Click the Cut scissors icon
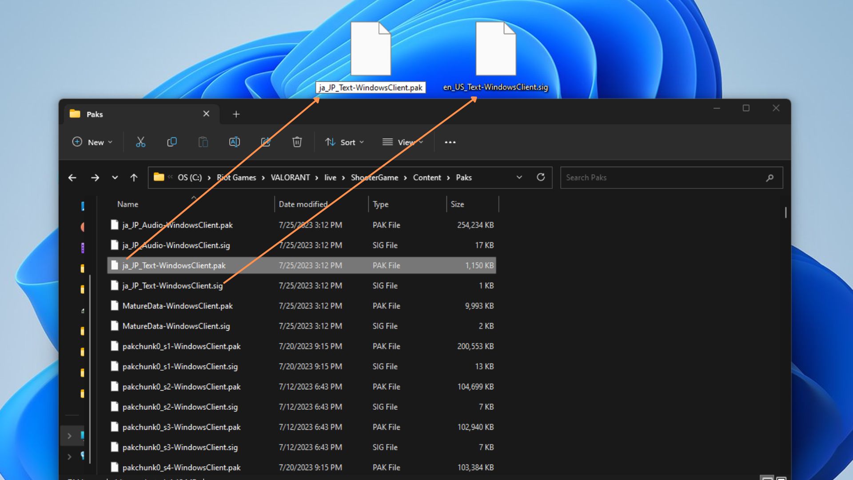The image size is (853, 480). [140, 142]
